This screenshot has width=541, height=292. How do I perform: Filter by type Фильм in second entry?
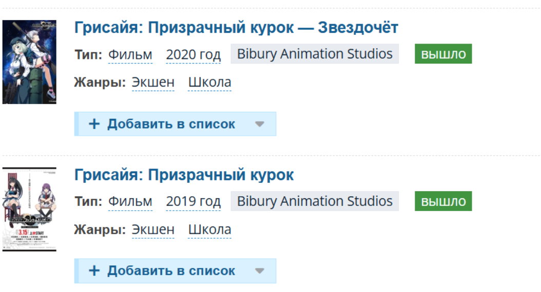click(x=130, y=202)
